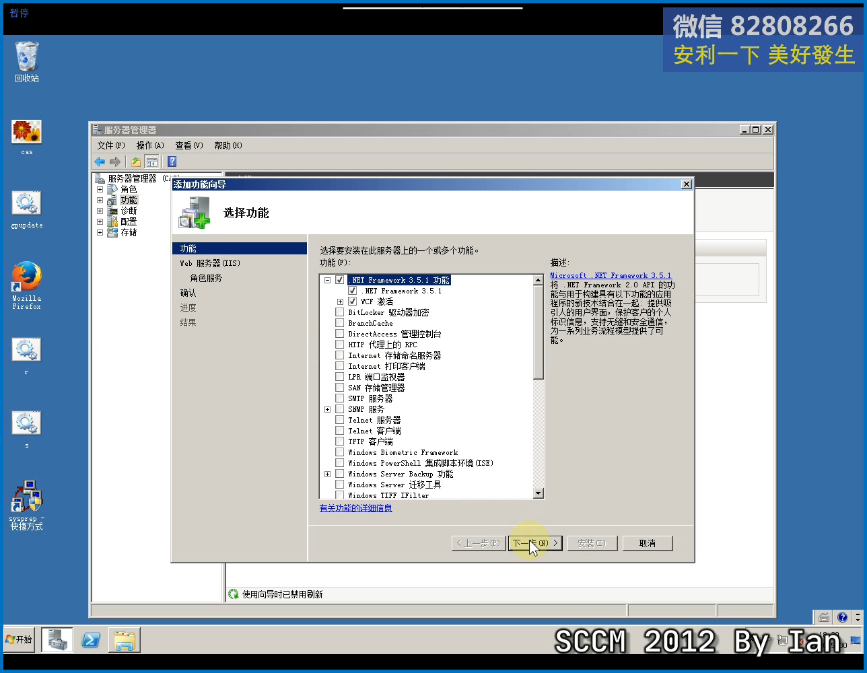The image size is (867, 673).
Task: Expand 存储 in the Server Manager tree
Action: tap(100, 232)
